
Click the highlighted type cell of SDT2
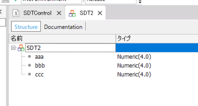pyautogui.click(x=157, y=48)
